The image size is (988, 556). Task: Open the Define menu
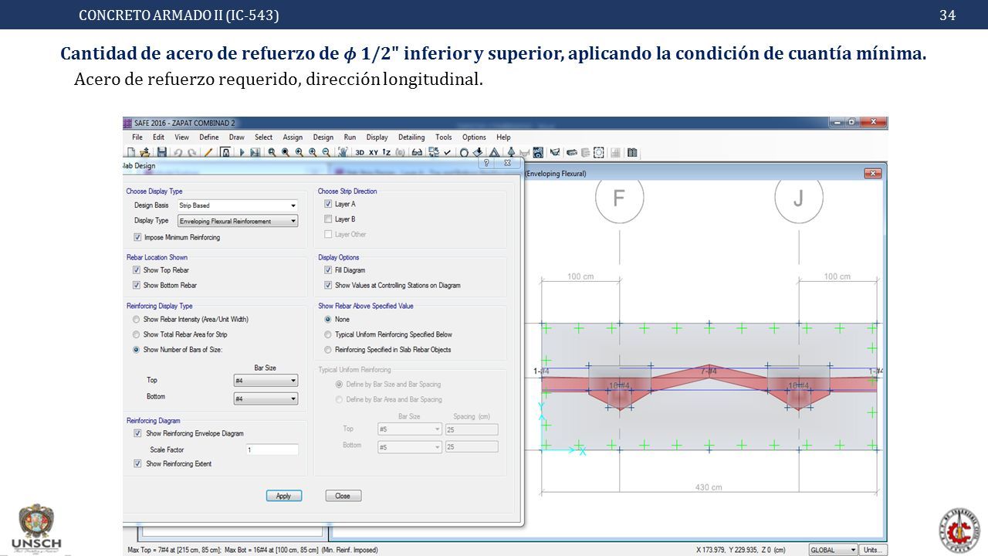pyautogui.click(x=208, y=137)
